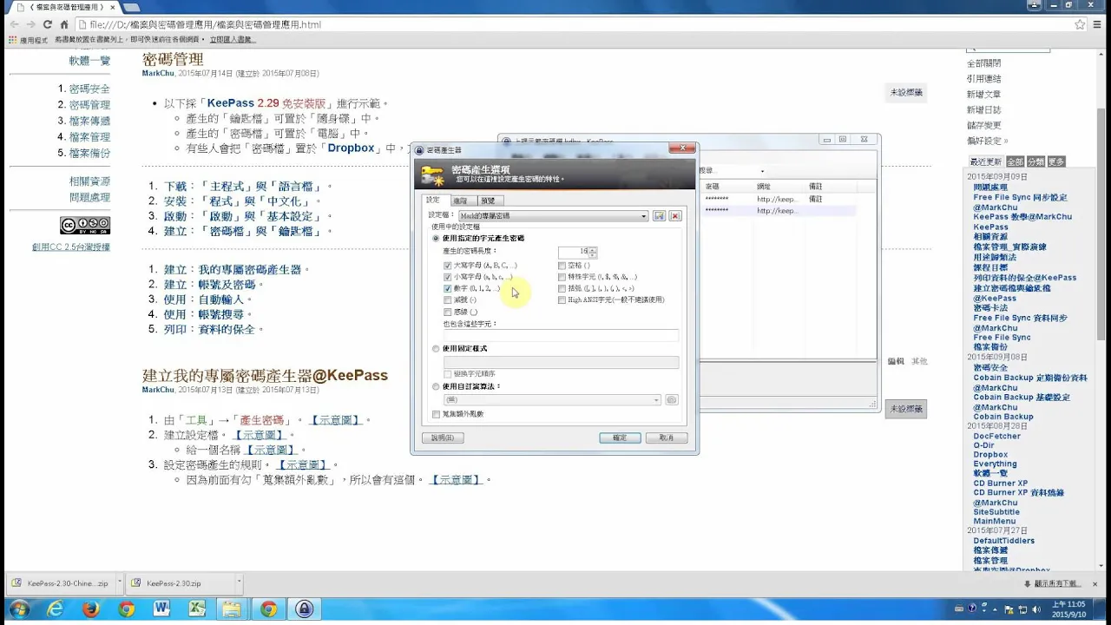Enable the 底線 (_) checkbox

(448, 312)
